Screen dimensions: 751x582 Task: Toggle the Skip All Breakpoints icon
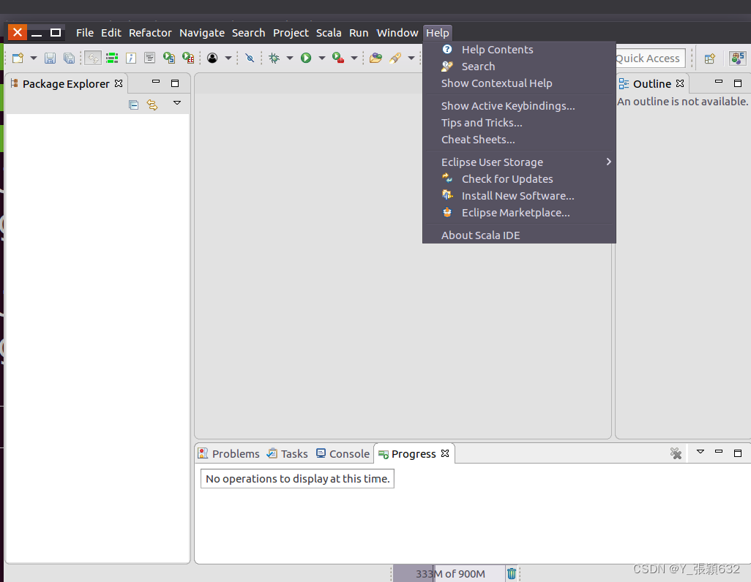point(250,58)
